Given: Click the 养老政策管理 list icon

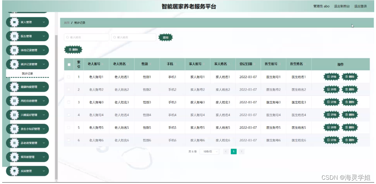Looking at the screenshot, I should tap(14, 143).
